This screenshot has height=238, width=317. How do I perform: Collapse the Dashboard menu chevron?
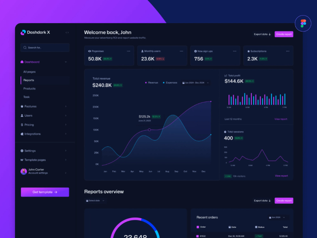pyautogui.click(x=66, y=62)
